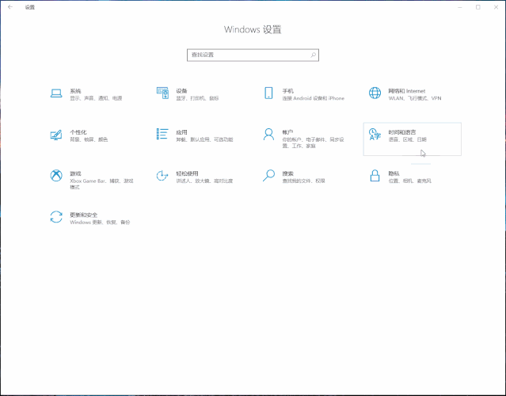Image resolution: width=506 pixels, height=396 pixels.
Task: Click the 显示、声音、通知、电源 description text
Action: pos(96,98)
